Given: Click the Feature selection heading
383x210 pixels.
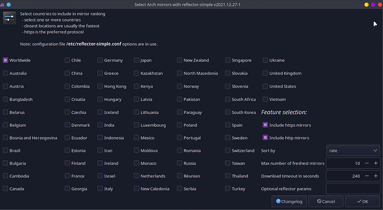Looking at the screenshot, I should pos(284,112).
